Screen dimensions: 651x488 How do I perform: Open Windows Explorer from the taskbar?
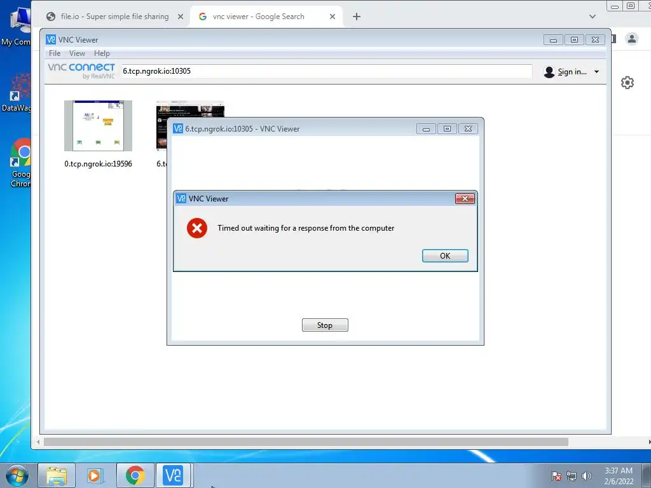point(57,475)
